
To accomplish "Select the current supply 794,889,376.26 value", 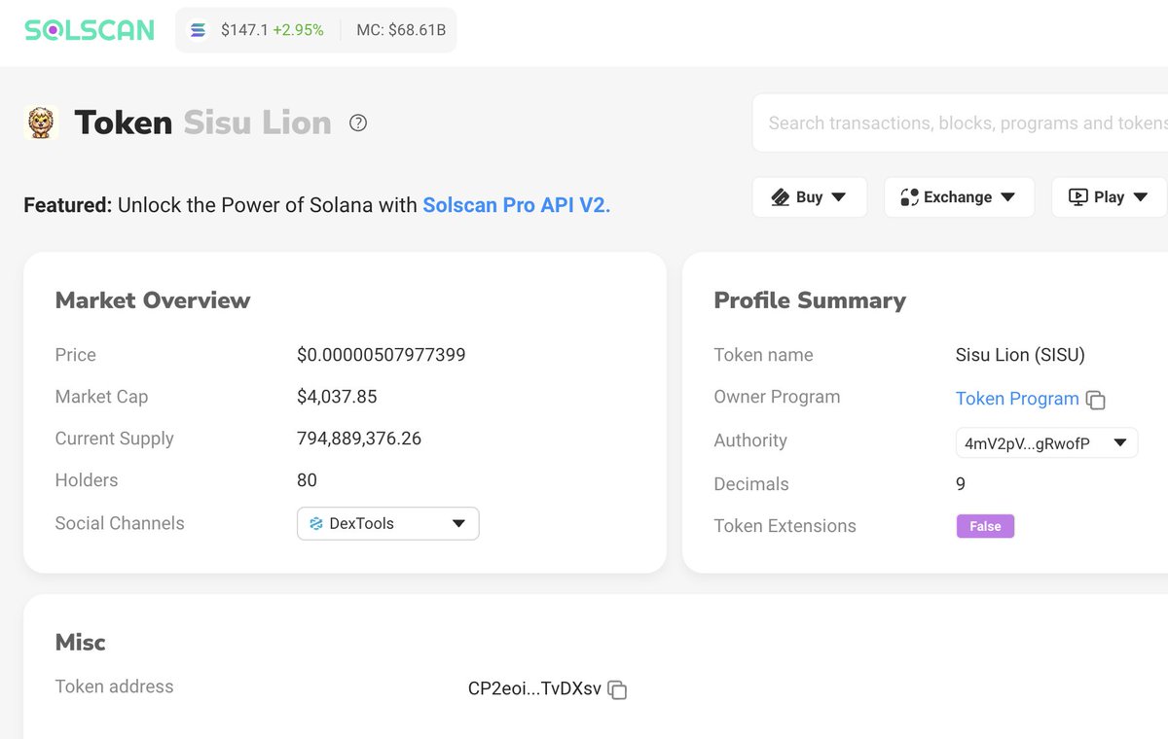I will [x=359, y=439].
